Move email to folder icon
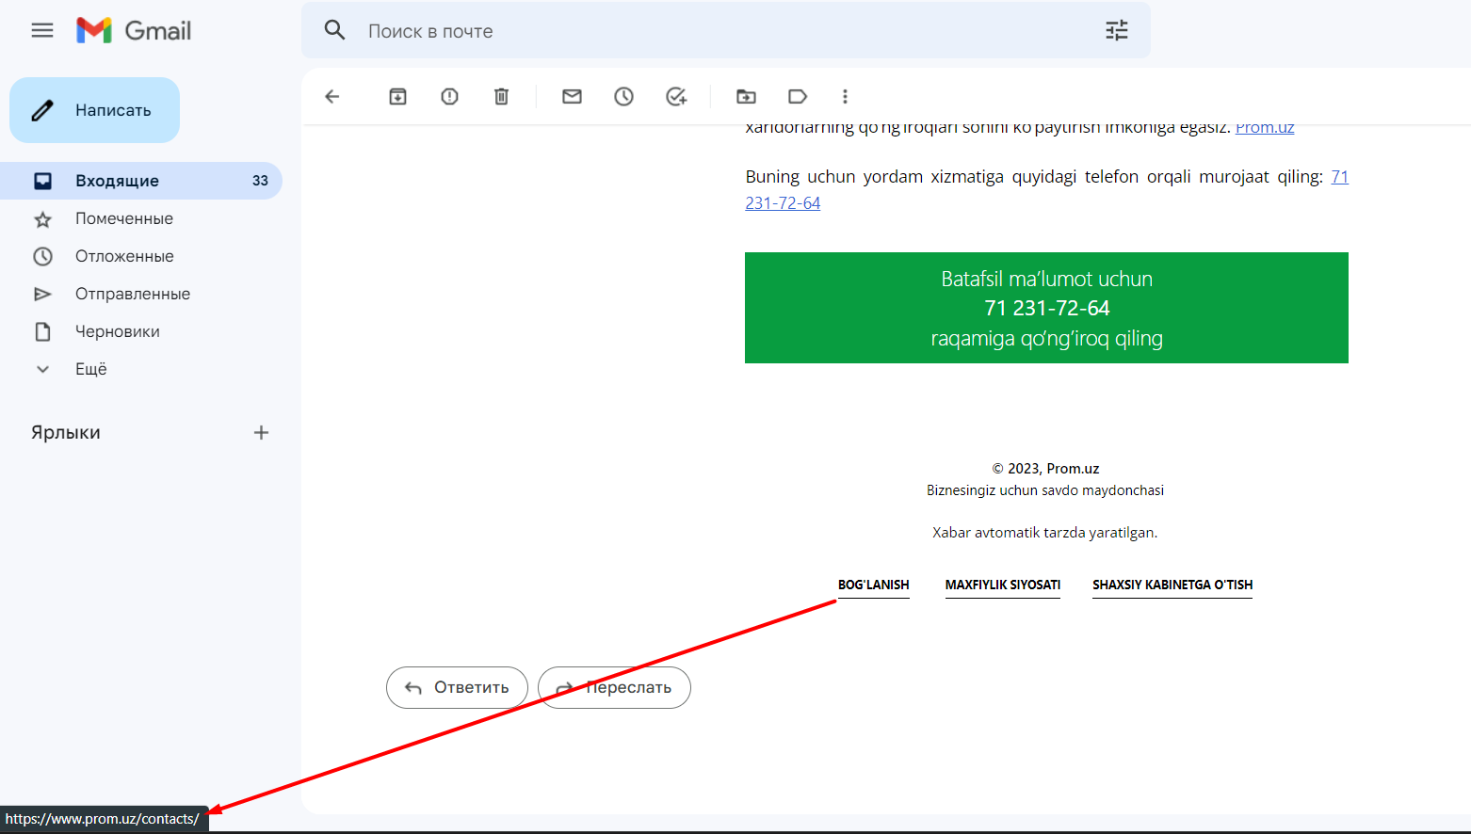Image resolution: width=1471 pixels, height=834 pixels. pyautogui.click(x=746, y=96)
